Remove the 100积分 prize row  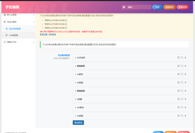coord(185,107)
